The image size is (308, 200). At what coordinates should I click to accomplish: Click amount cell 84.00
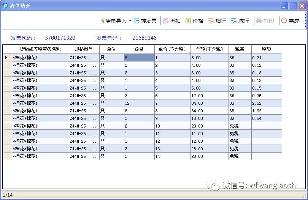tap(210, 103)
